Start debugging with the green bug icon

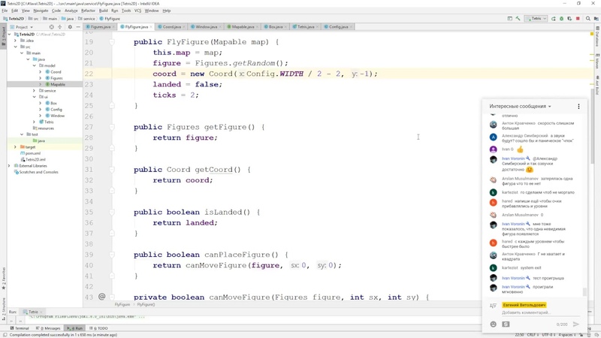(x=561, y=18)
